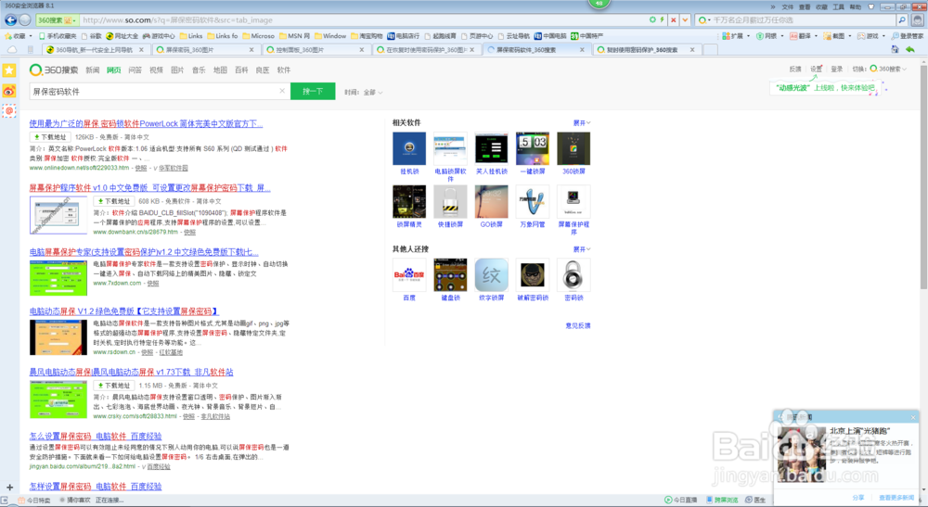The width and height of the screenshot is (928, 507).
Task: Click the mobile phone icon left of tabs
Action: 31,50
